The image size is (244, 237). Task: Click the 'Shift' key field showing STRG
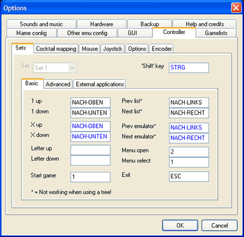[189, 68]
